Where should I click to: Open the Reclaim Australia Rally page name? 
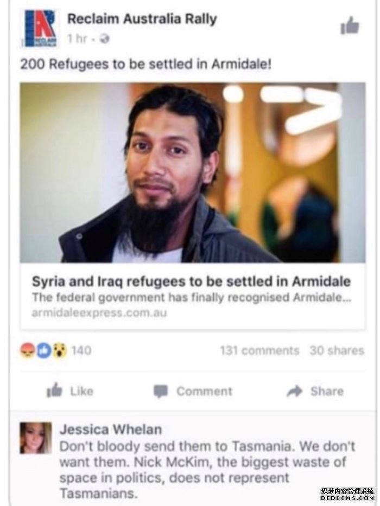point(142,19)
